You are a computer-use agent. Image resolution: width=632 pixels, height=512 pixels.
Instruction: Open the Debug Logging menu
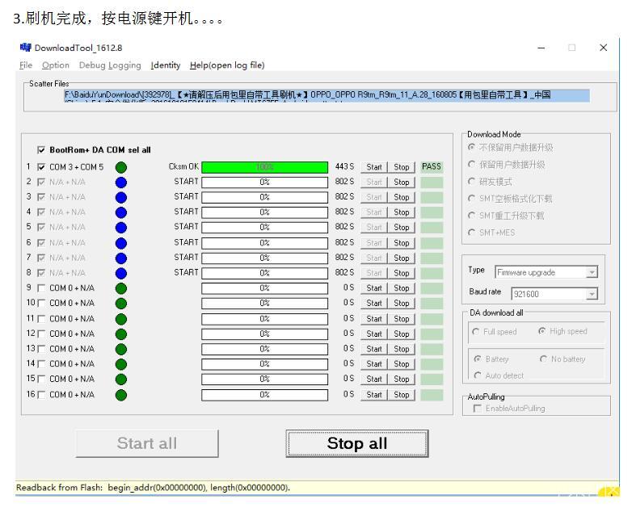110,65
